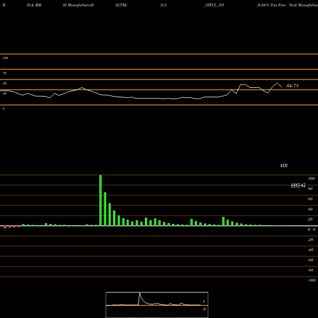The height and width of the screenshot is (318, 318).
Task: Click the 'SI MunafaSutraR' header label
Action: click(78, 5)
